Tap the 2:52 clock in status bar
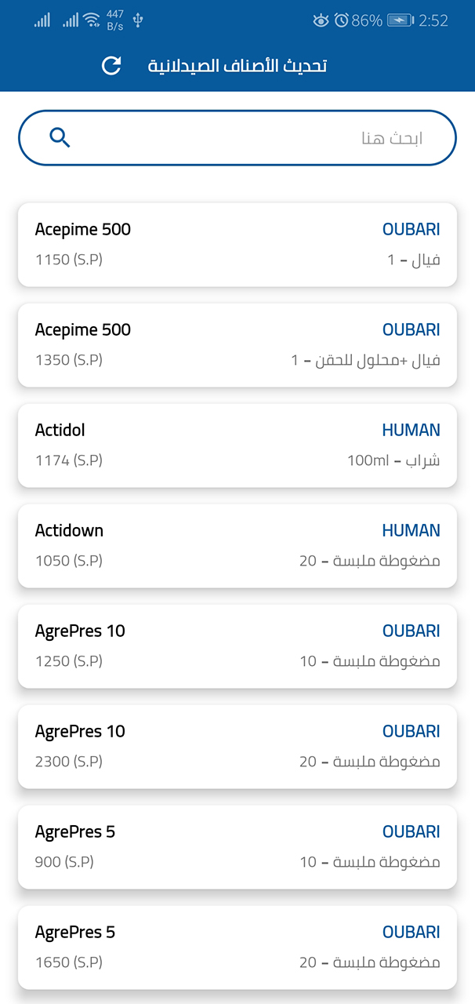This screenshot has width=475, height=1004. [433, 20]
